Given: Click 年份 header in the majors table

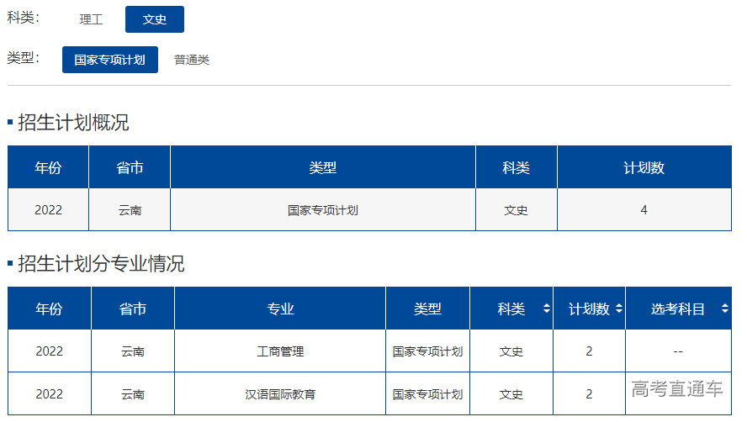Looking at the screenshot, I should click(49, 309).
